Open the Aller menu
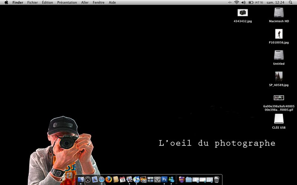The width and height of the screenshot is (297, 185). (85, 3)
